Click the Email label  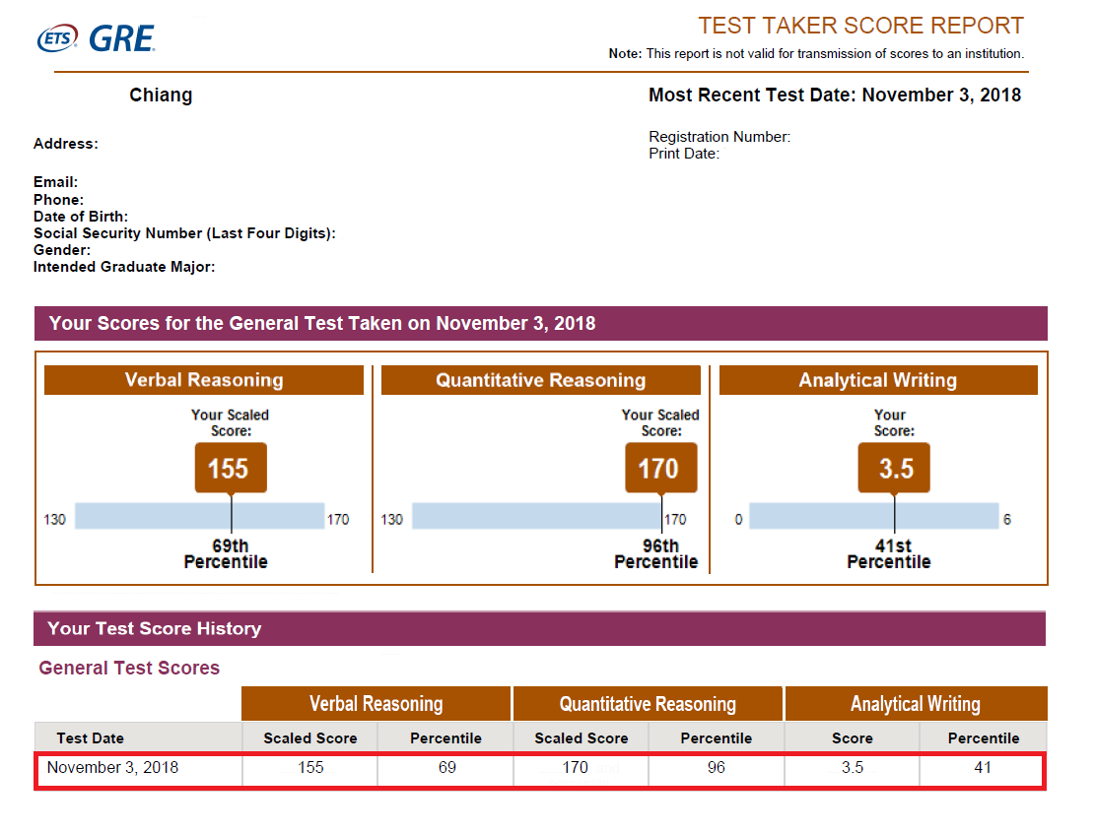(x=56, y=182)
